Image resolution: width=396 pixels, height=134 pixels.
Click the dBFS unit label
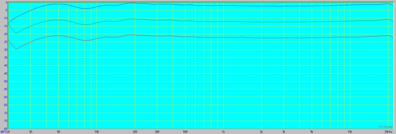pyautogui.click(x=3, y=131)
